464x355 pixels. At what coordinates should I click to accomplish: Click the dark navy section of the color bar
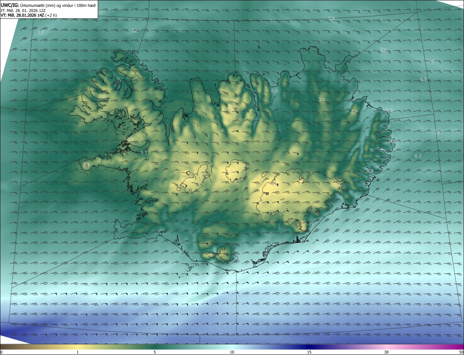click(x=309, y=347)
